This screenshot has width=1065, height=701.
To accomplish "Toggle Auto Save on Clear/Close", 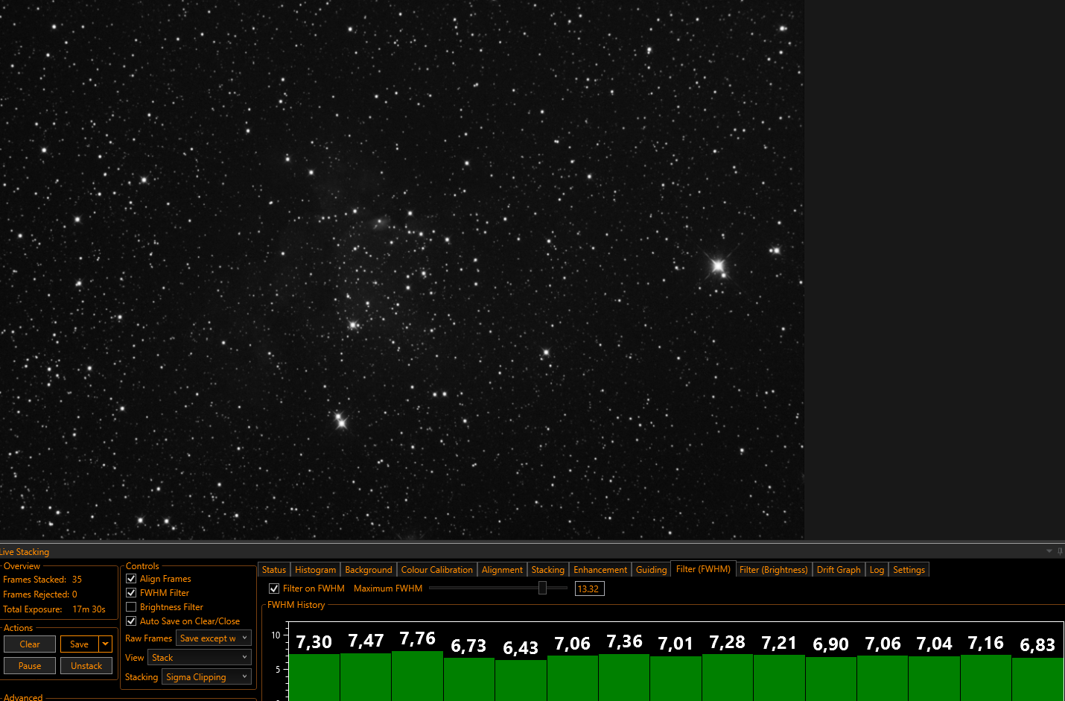I will pos(131,621).
